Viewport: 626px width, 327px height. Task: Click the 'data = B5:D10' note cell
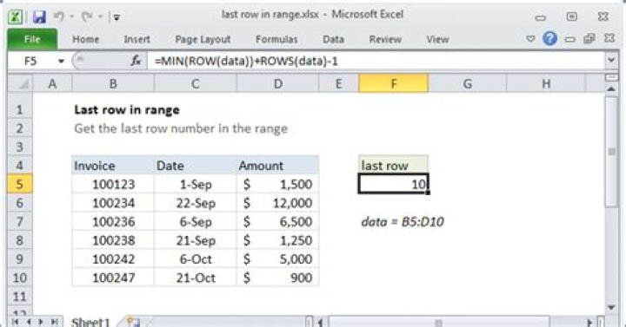(403, 221)
